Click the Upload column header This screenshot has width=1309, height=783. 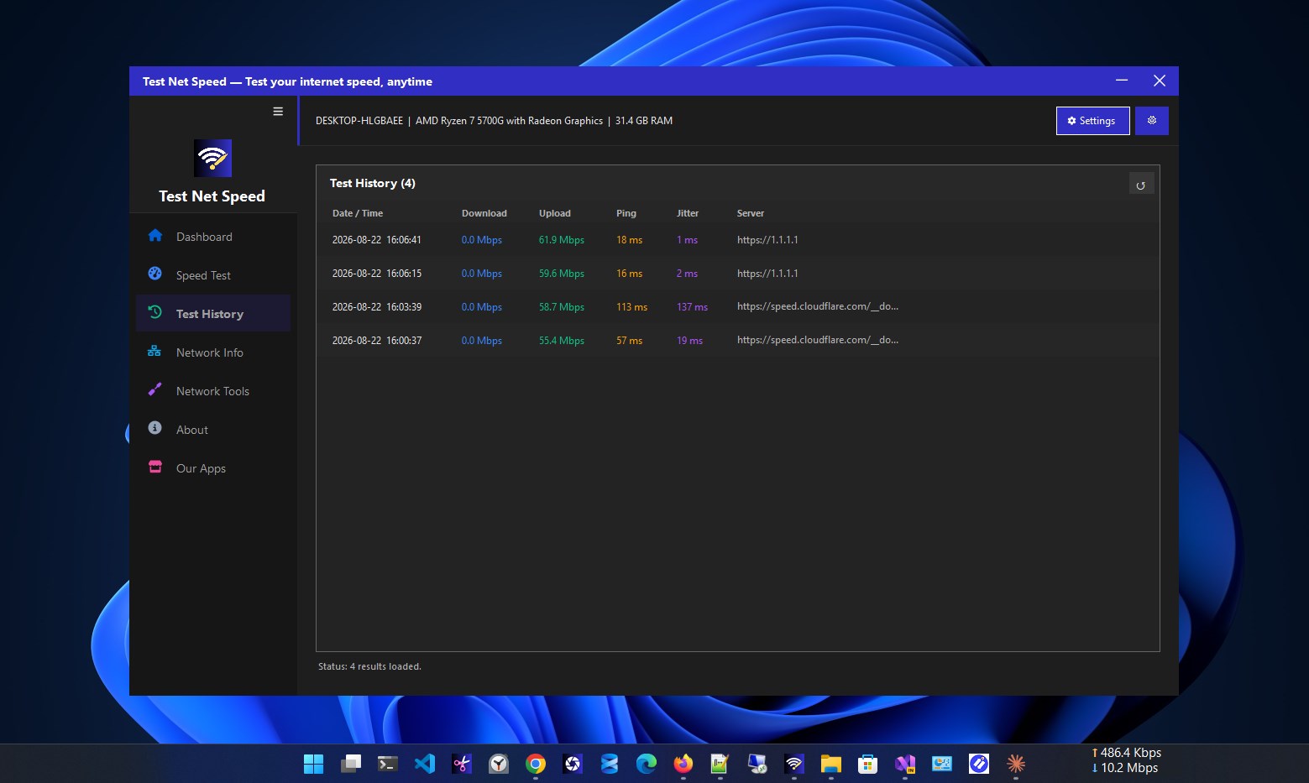[x=555, y=213]
